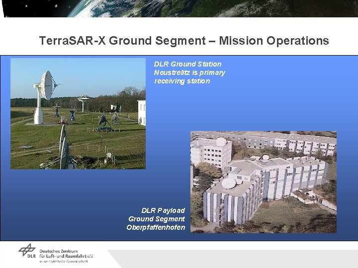Screen dimensions: 358x268
Task: Click the DLR Payload Ground Segment Oberpfaffenhofen caption
Action: pos(156,219)
